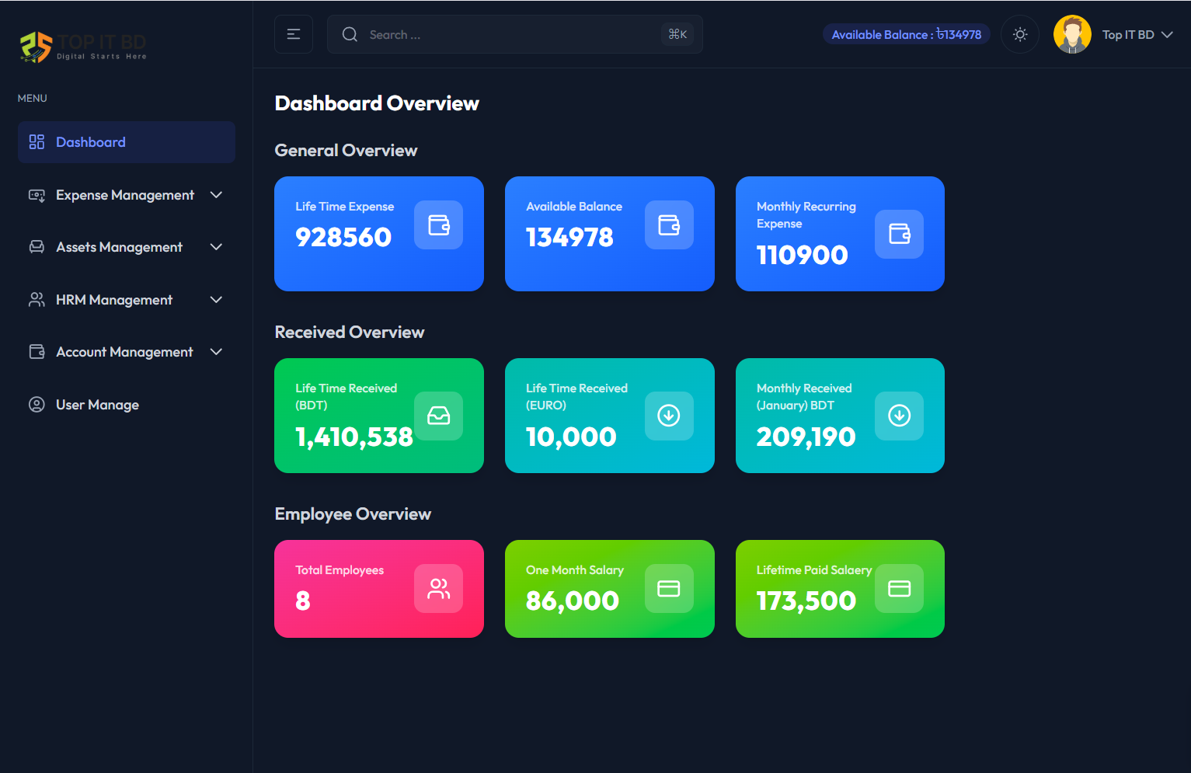Click the inbox icon on Life Time Received BDT card
The height and width of the screenshot is (773, 1191).
pyautogui.click(x=438, y=416)
